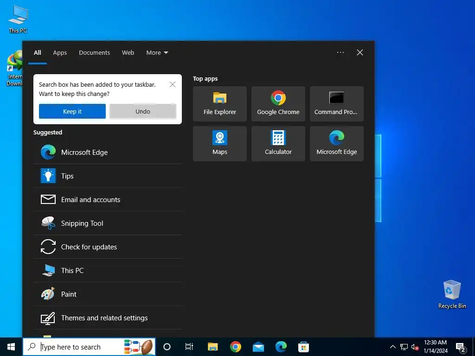This screenshot has height=356, width=475.
Task: Select Recycle Bin on desktop
Action: click(452, 294)
